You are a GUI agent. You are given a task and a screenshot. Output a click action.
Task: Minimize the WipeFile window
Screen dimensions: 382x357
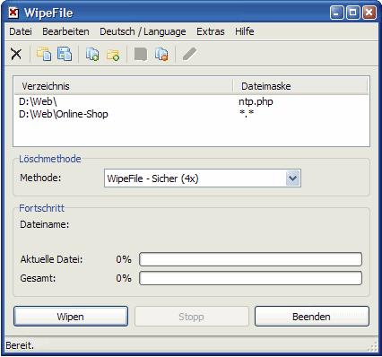[337, 13]
